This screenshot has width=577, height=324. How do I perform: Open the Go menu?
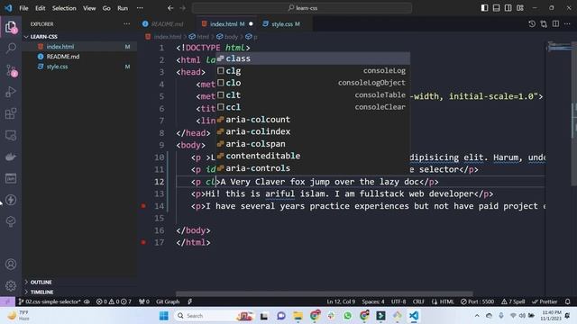click(106, 8)
